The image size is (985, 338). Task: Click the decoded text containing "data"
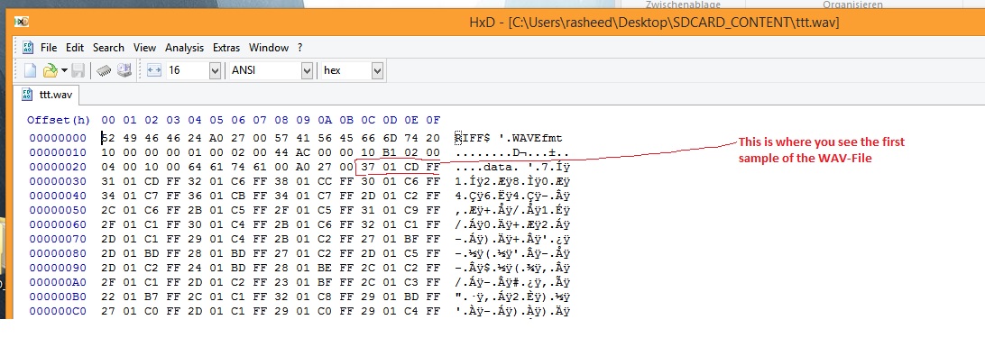[x=512, y=167]
